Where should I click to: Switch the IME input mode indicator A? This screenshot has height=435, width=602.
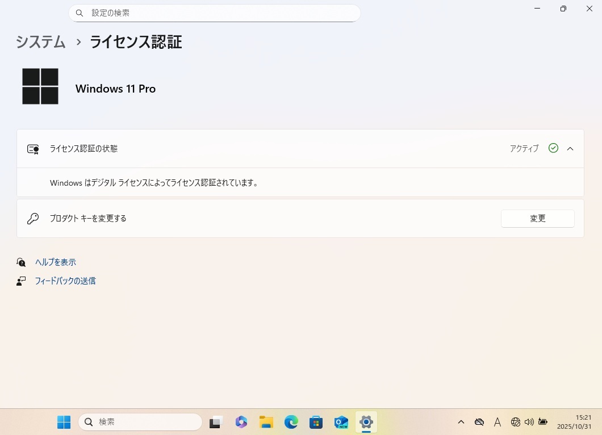(x=498, y=422)
